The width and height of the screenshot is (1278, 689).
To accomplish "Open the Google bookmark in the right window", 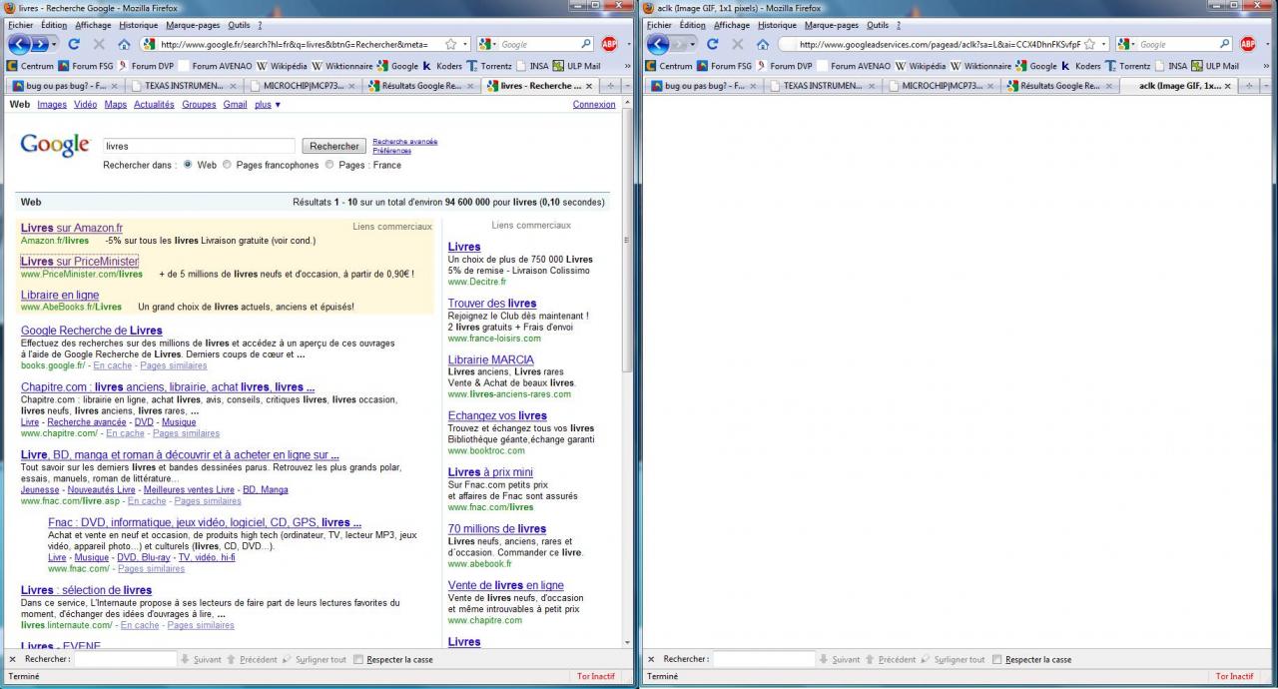I will (1035, 66).
